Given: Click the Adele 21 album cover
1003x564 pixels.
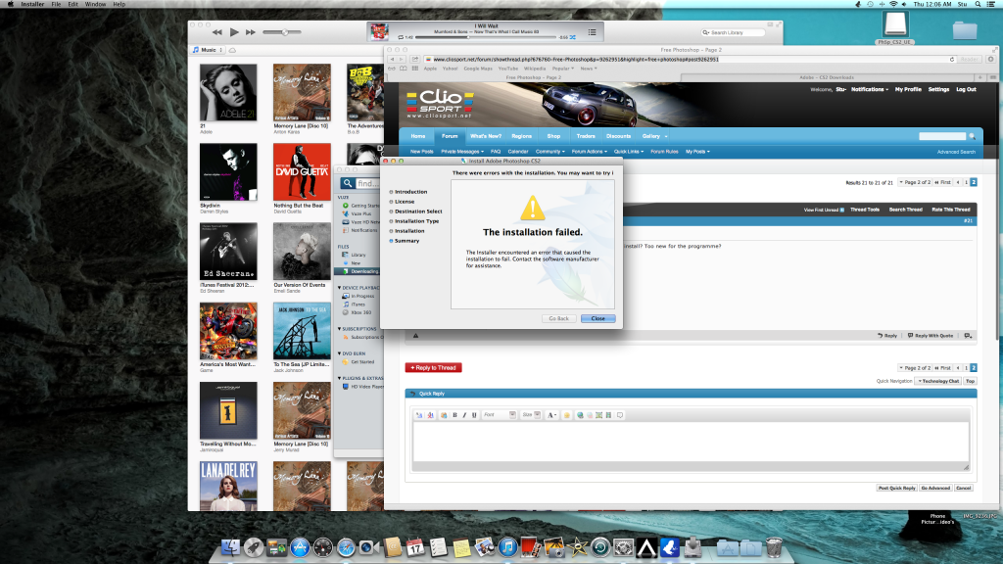Looking at the screenshot, I should click(x=228, y=93).
